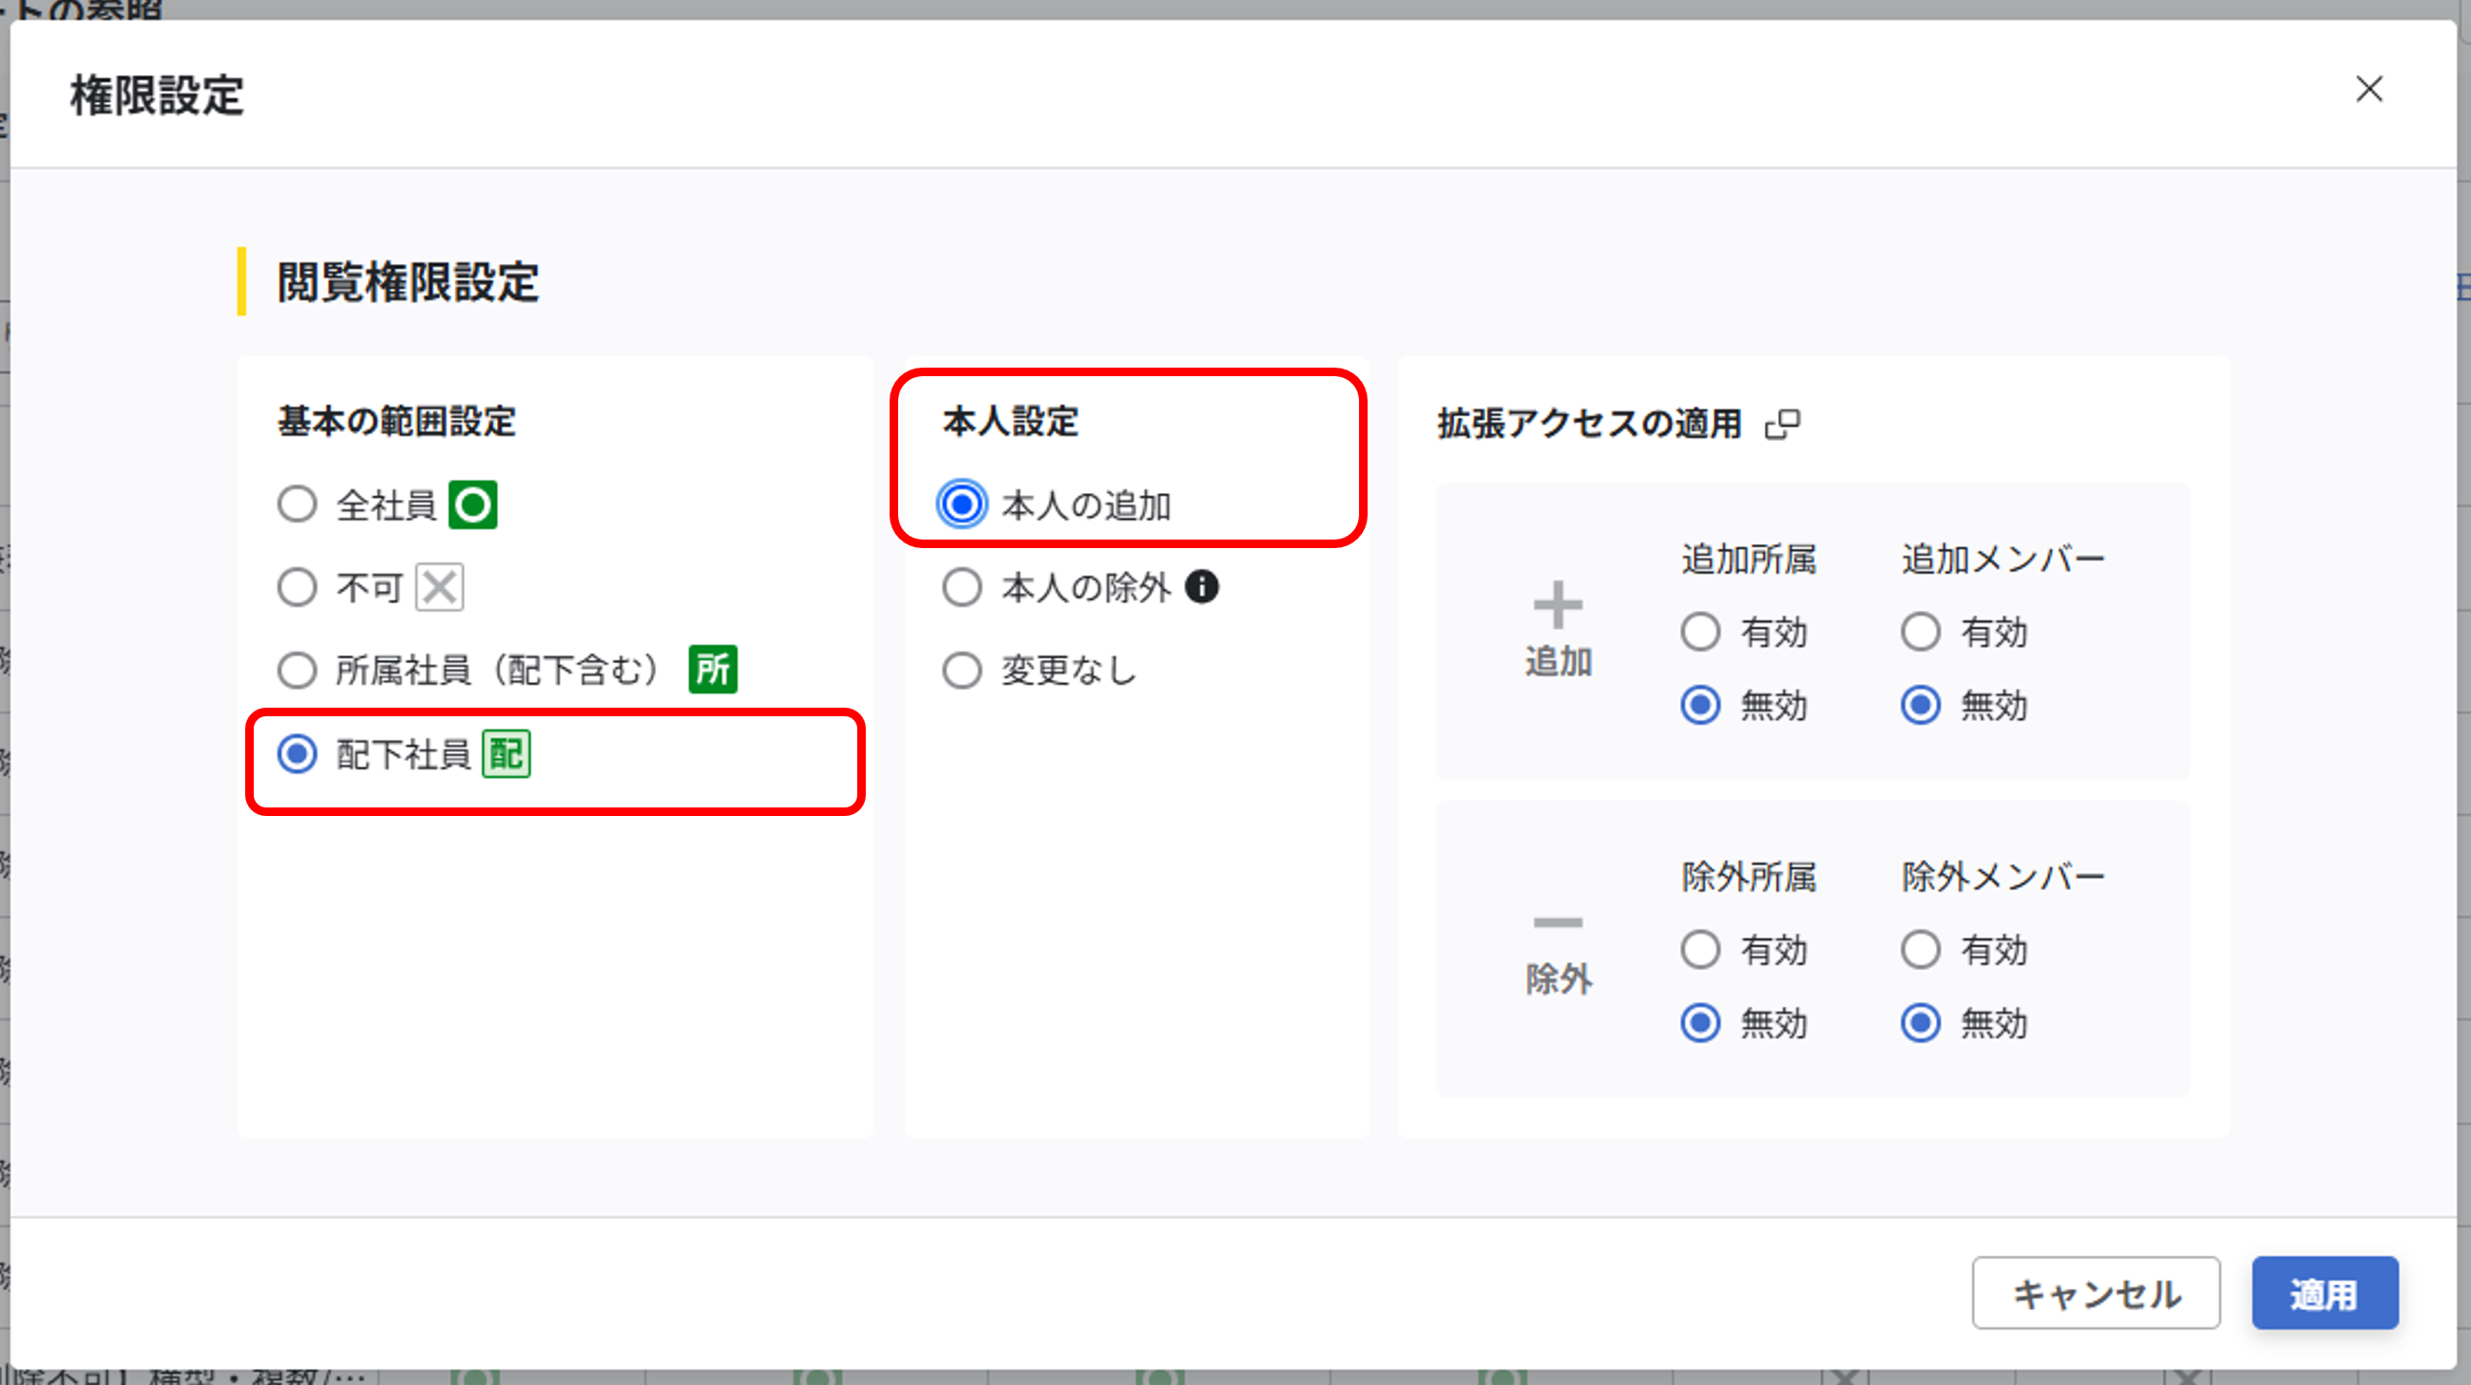Click the green circle badge next to 全社員
Image resolution: width=2471 pixels, height=1385 pixels.
click(x=473, y=504)
